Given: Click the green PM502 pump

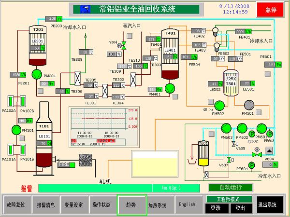Looking at the screenshot, I should pyautogui.click(x=218, y=105).
